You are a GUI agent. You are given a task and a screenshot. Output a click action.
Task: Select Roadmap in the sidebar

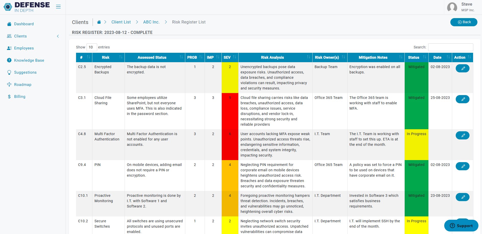click(x=9, y=84)
